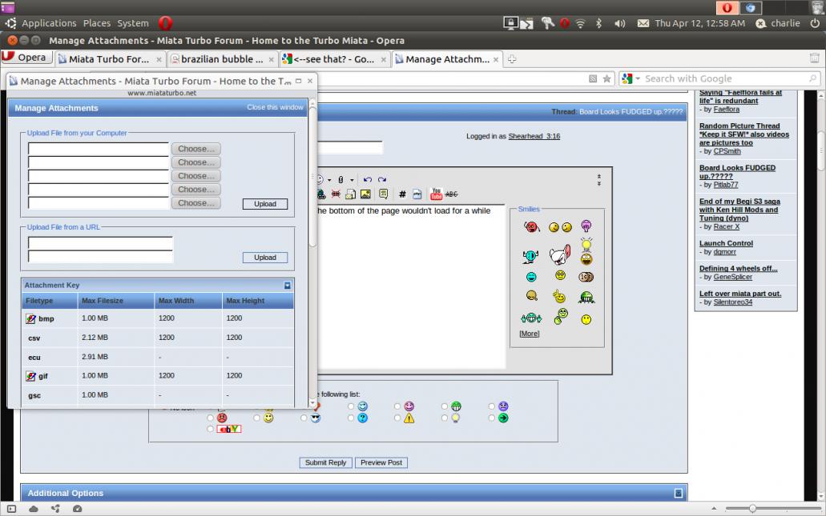Apply the strikethrough ABC formatting
Viewport: 826px width, 516px height.
click(x=451, y=194)
